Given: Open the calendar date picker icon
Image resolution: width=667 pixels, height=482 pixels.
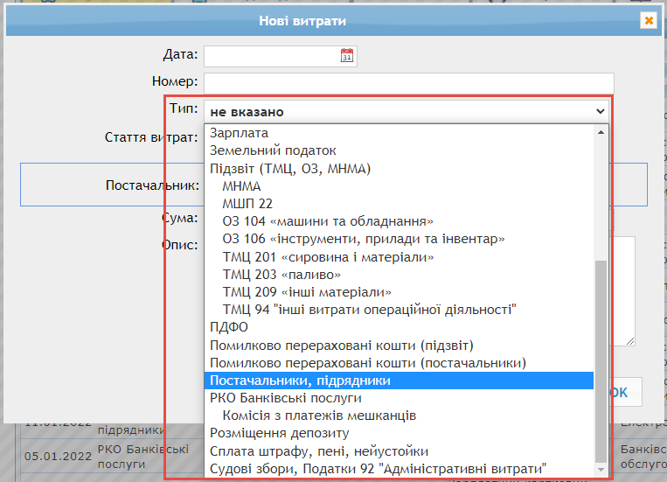Looking at the screenshot, I should click(x=347, y=55).
